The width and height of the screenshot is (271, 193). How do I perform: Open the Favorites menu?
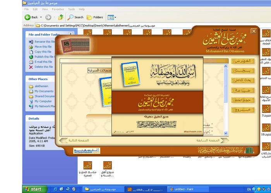point(58,9)
